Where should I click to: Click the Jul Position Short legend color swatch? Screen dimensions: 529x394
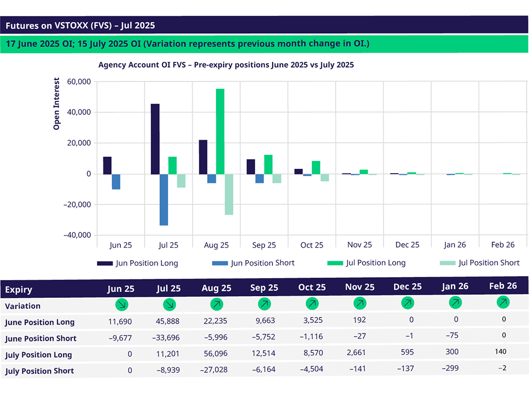click(x=447, y=263)
